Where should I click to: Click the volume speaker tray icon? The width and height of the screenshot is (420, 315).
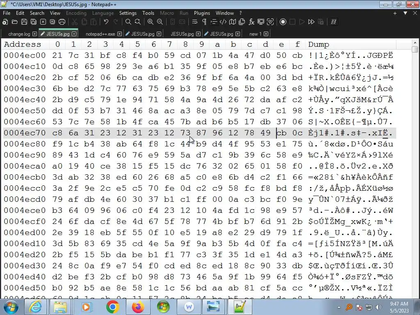click(x=379, y=307)
